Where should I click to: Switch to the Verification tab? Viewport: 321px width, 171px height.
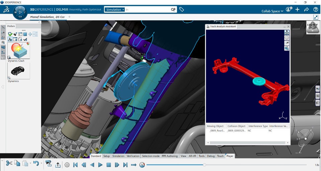[x=133, y=156]
